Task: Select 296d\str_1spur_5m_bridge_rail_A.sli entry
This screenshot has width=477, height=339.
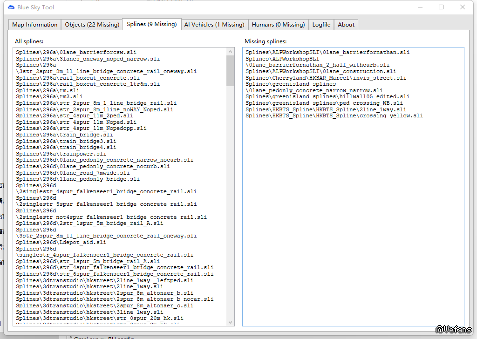Action: point(88,262)
